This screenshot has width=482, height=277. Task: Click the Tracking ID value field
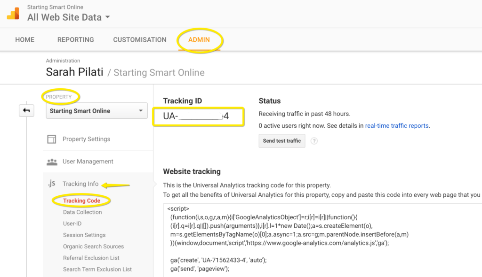[199, 116]
